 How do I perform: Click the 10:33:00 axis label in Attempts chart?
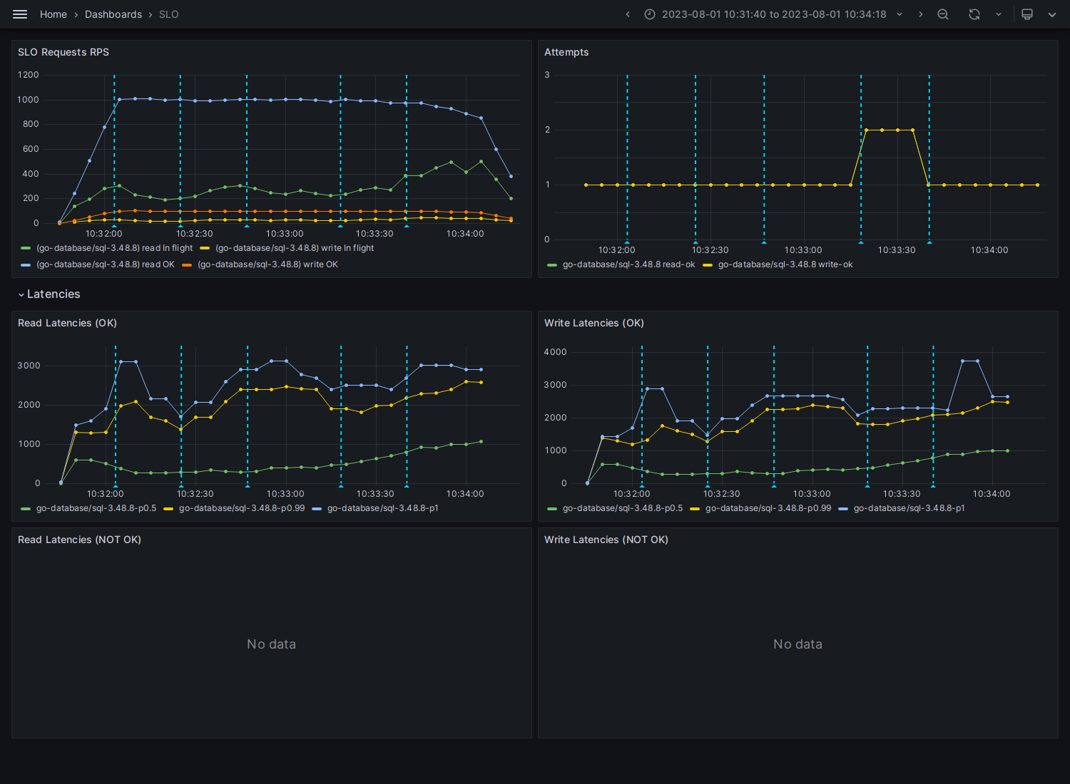pos(803,250)
